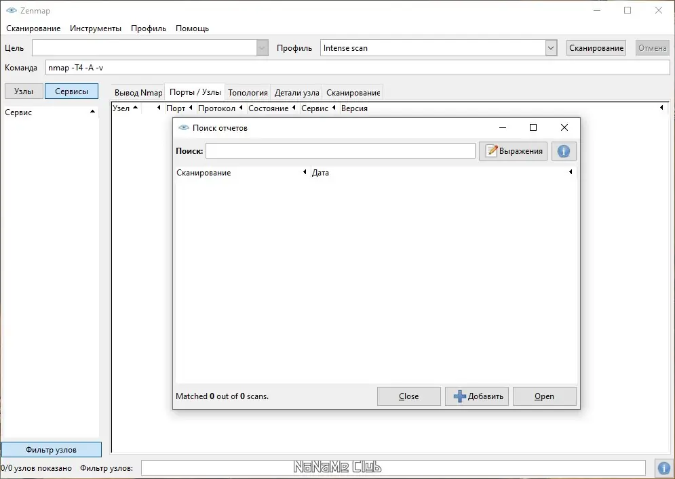Screen dimensions: 675x479
Task: Focus the Команда nmap command field
Action: tap(358, 68)
